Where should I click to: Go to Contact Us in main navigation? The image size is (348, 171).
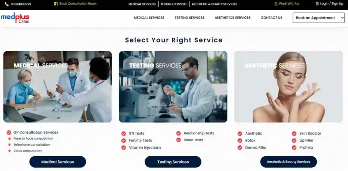click(x=272, y=18)
